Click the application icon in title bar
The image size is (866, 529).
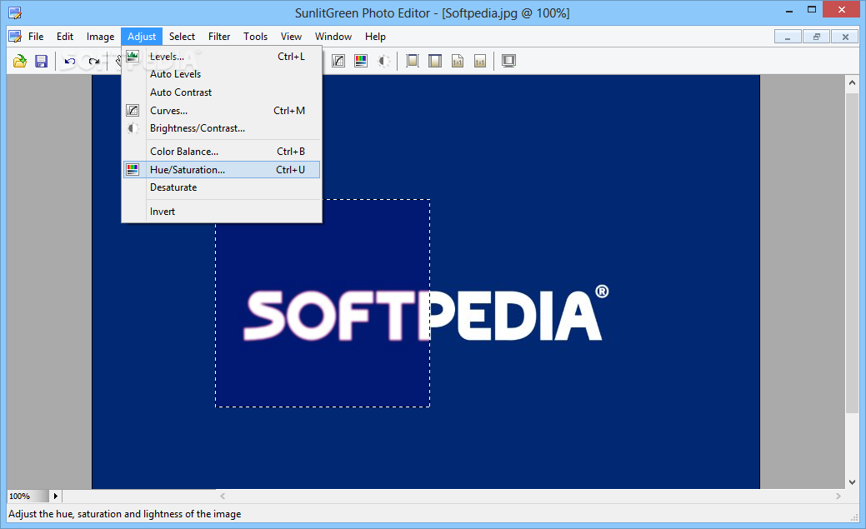(x=16, y=12)
